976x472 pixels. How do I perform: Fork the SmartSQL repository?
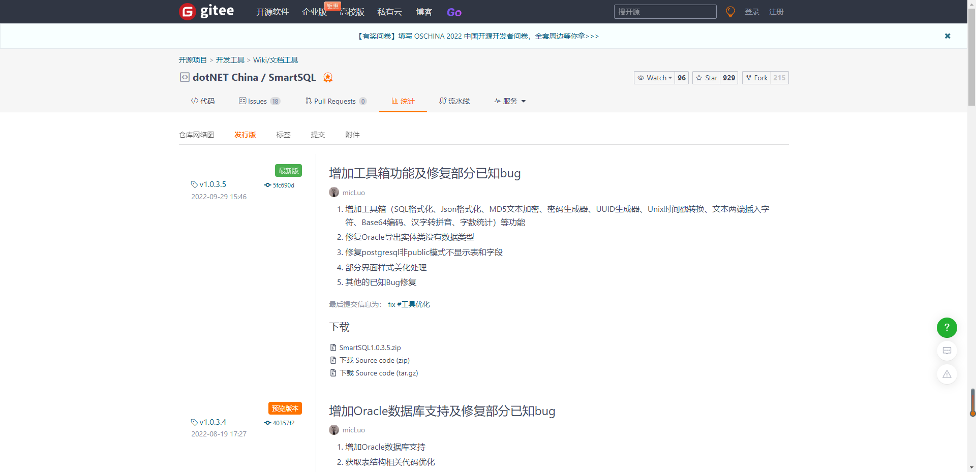point(756,78)
